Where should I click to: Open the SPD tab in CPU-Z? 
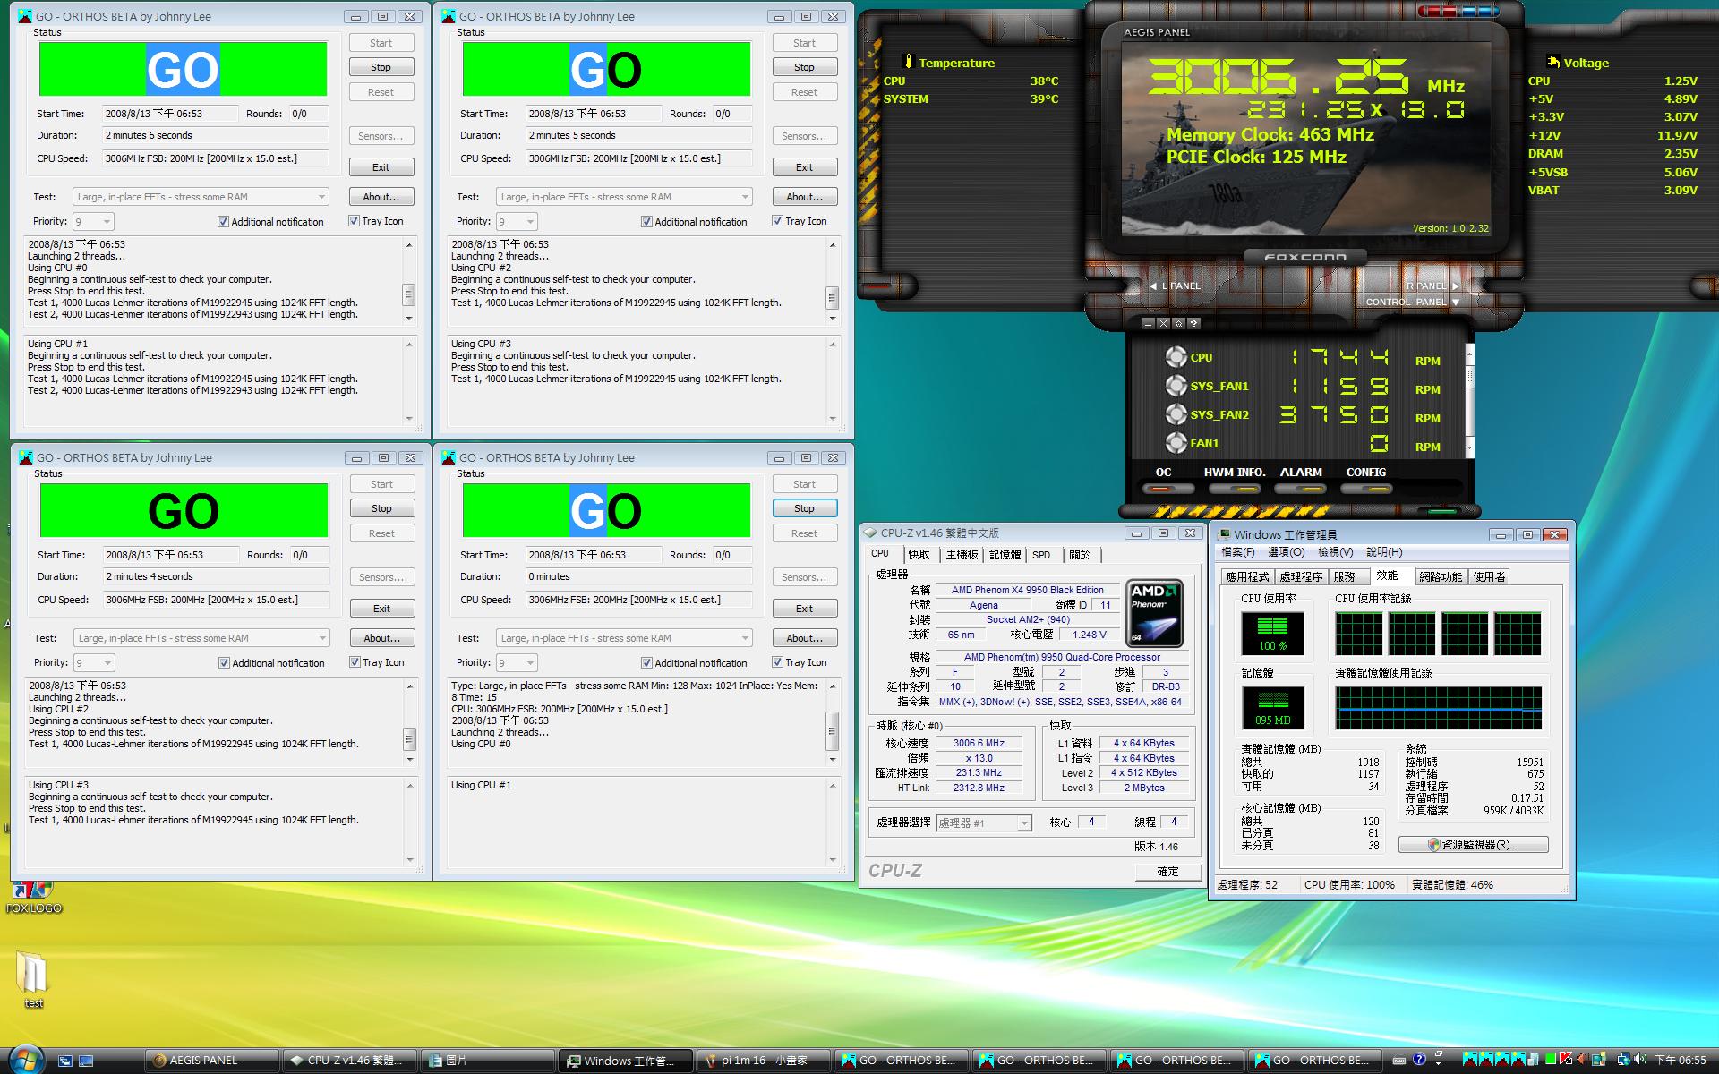[x=1041, y=555]
